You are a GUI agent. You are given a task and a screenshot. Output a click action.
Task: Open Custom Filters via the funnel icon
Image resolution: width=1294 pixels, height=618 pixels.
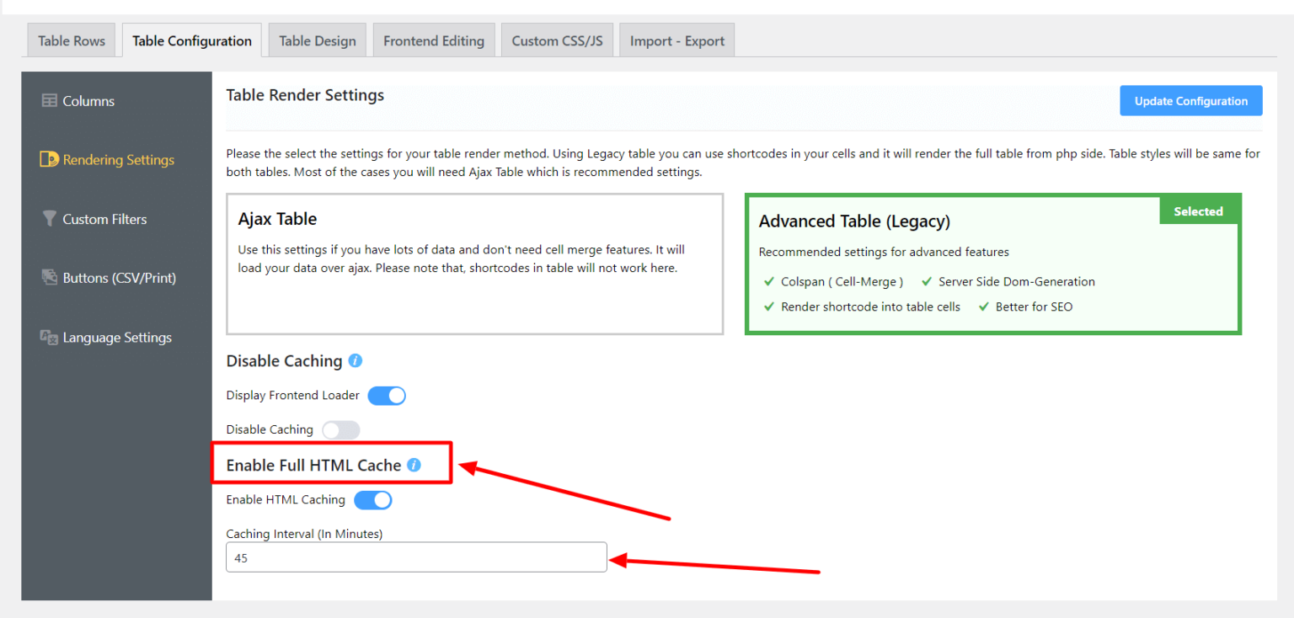[x=104, y=218]
